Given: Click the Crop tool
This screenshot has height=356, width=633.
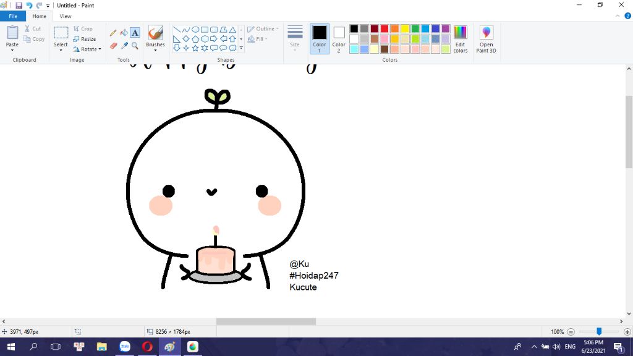Looking at the screenshot, I should point(83,28).
